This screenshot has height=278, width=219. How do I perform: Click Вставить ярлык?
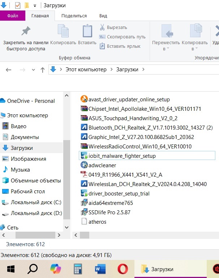coord(120,46)
